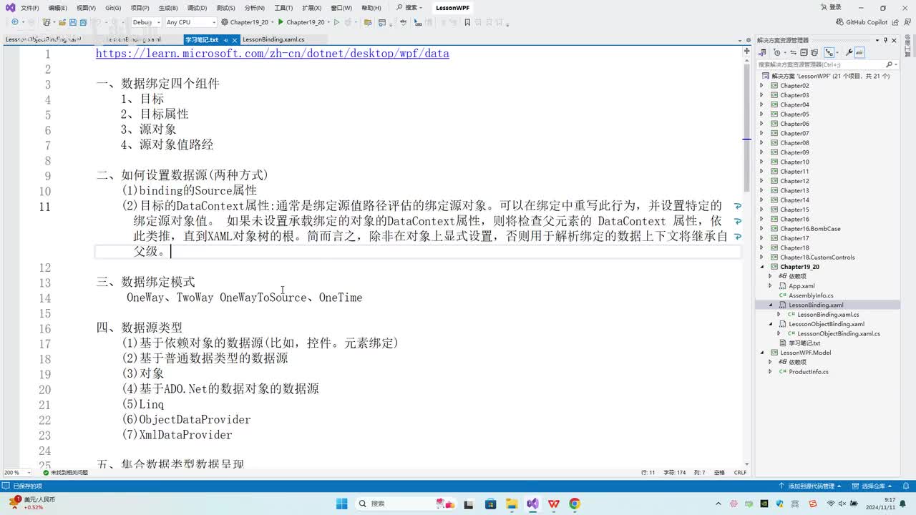Collapse the Chapter19_20 project node

[x=761, y=267]
